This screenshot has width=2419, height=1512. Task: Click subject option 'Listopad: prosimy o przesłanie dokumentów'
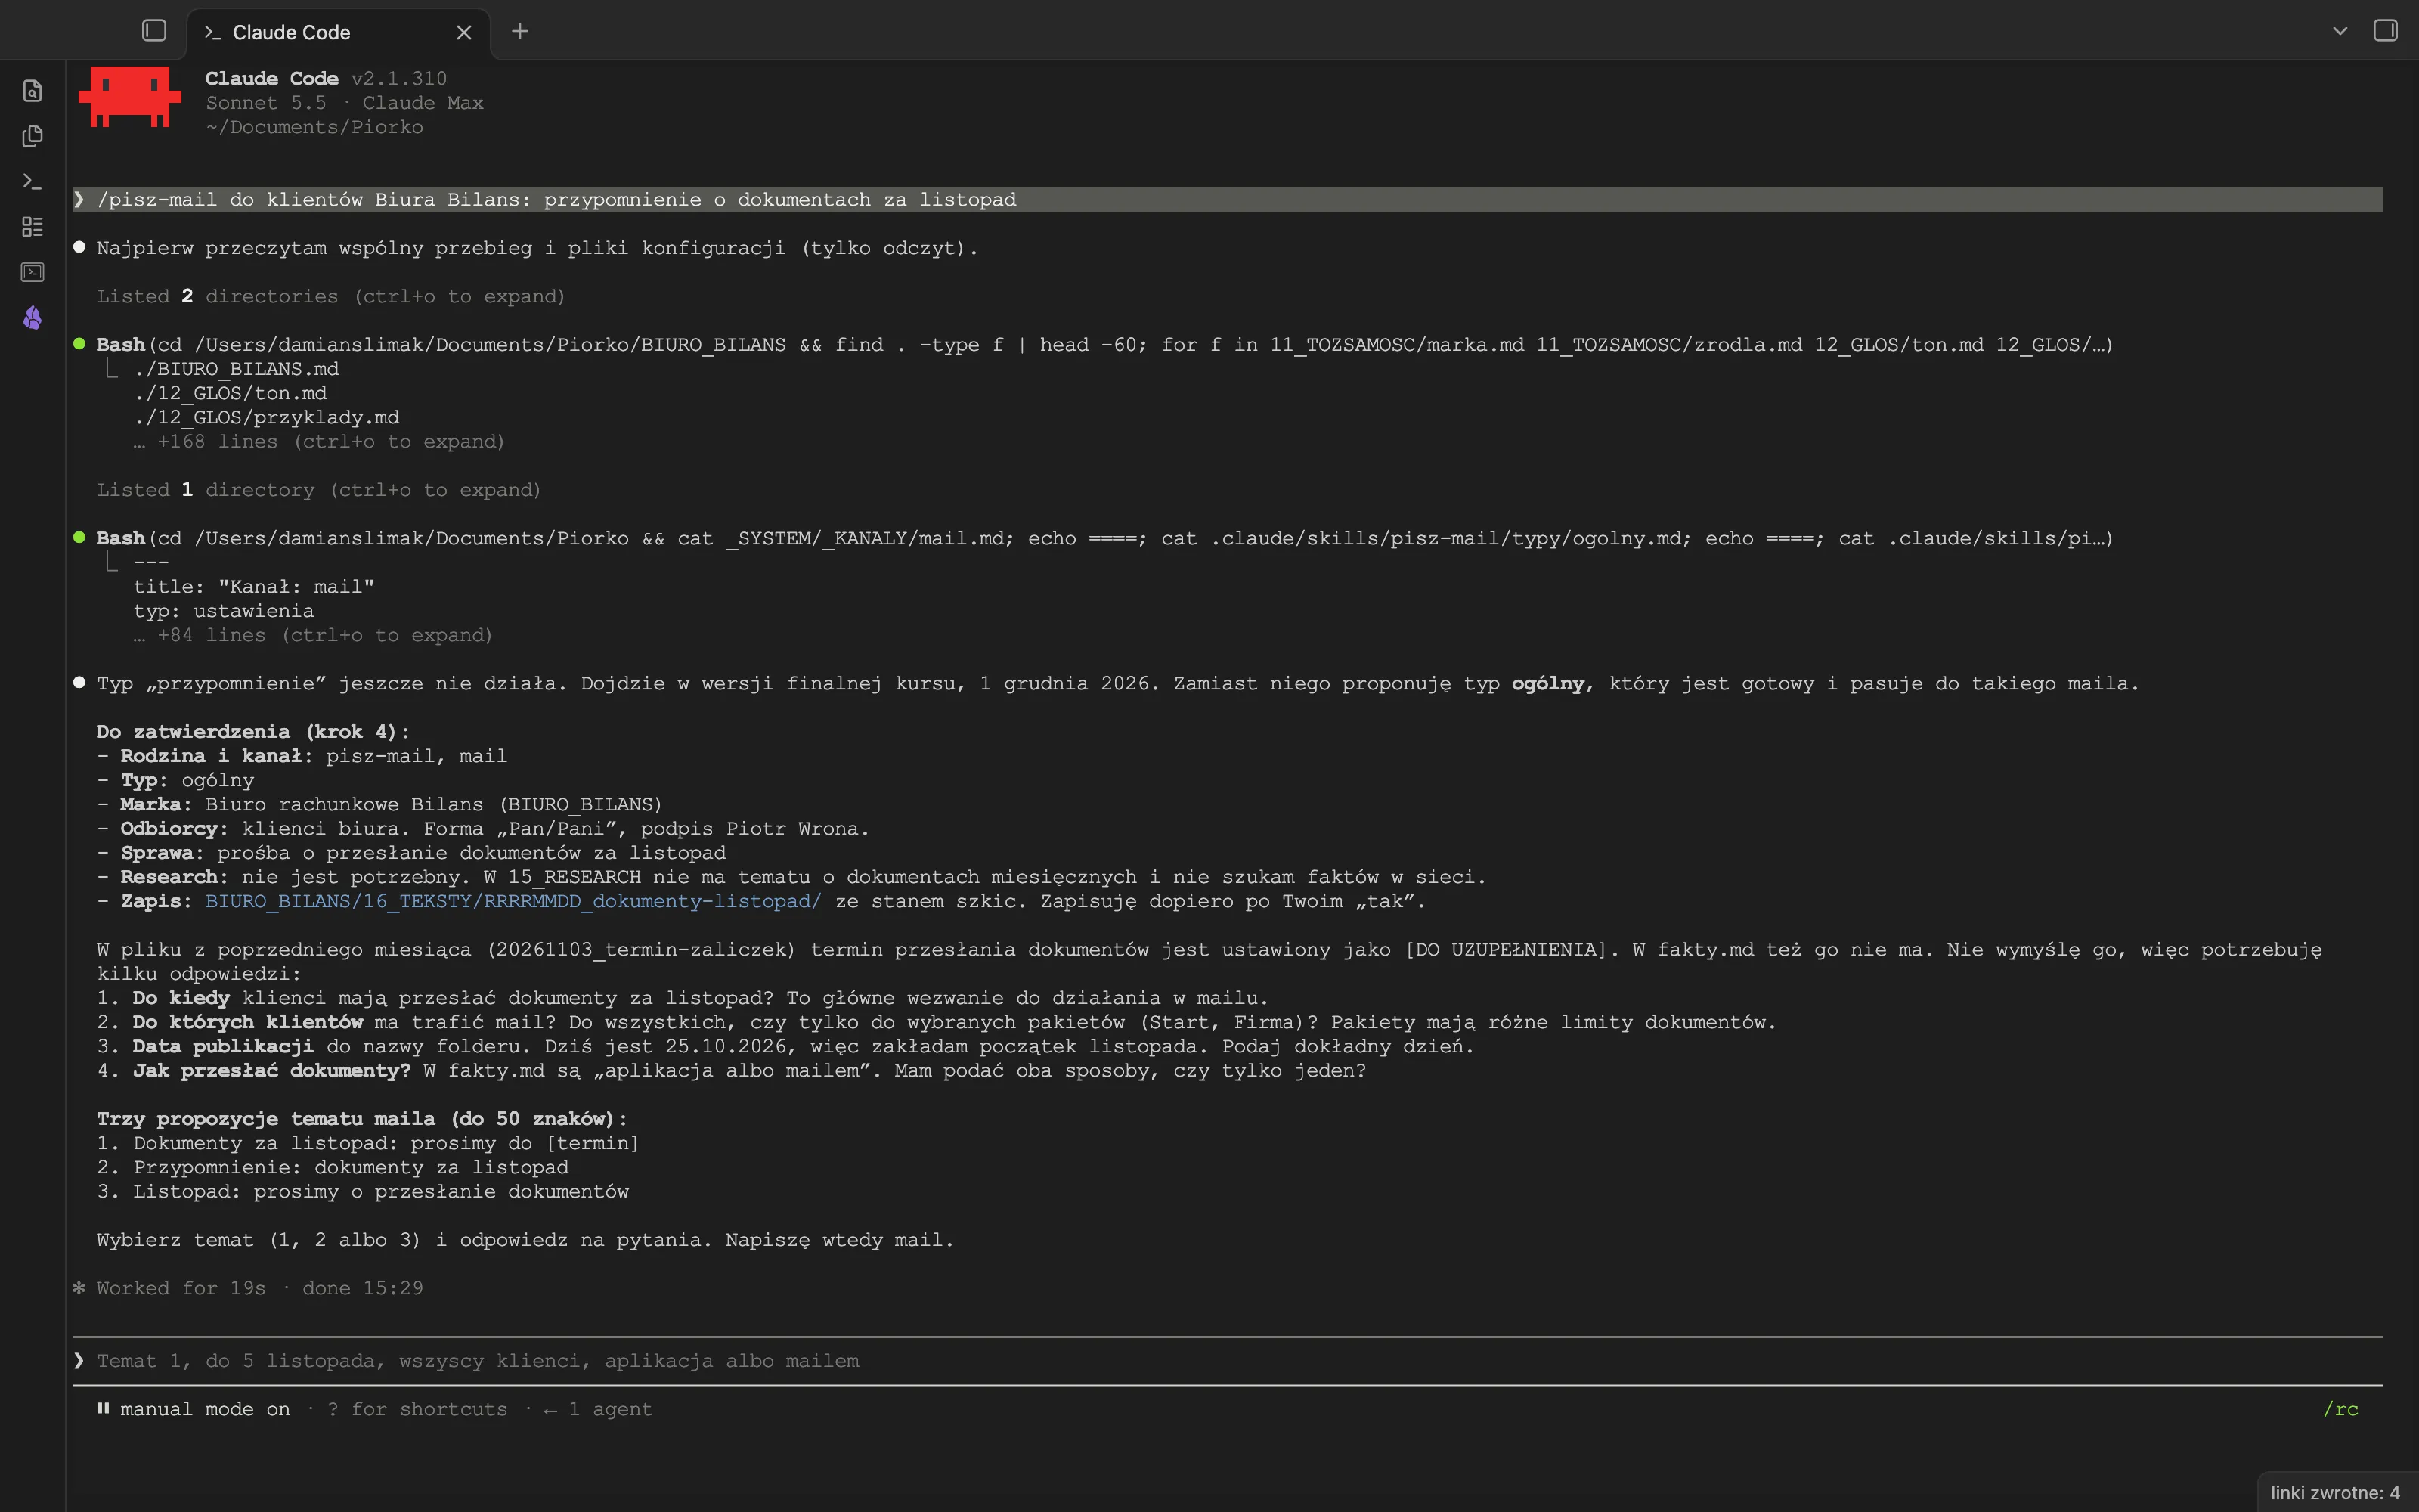pyautogui.click(x=381, y=1192)
